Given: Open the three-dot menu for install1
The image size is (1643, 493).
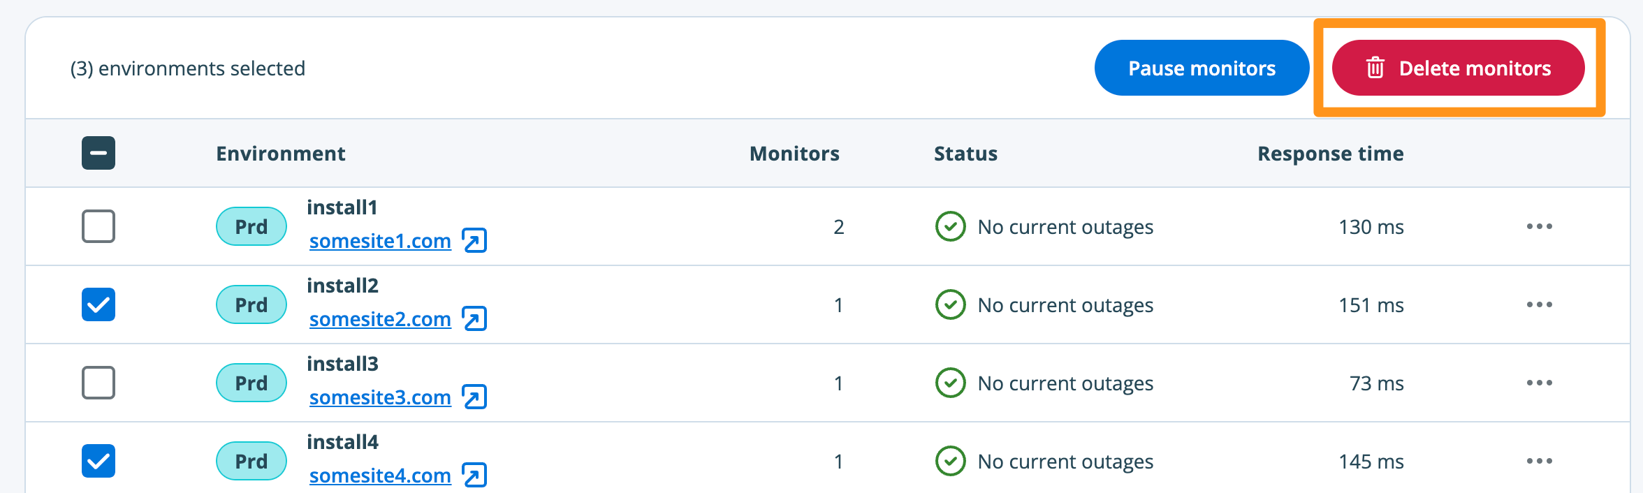Looking at the screenshot, I should (x=1539, y=226).
